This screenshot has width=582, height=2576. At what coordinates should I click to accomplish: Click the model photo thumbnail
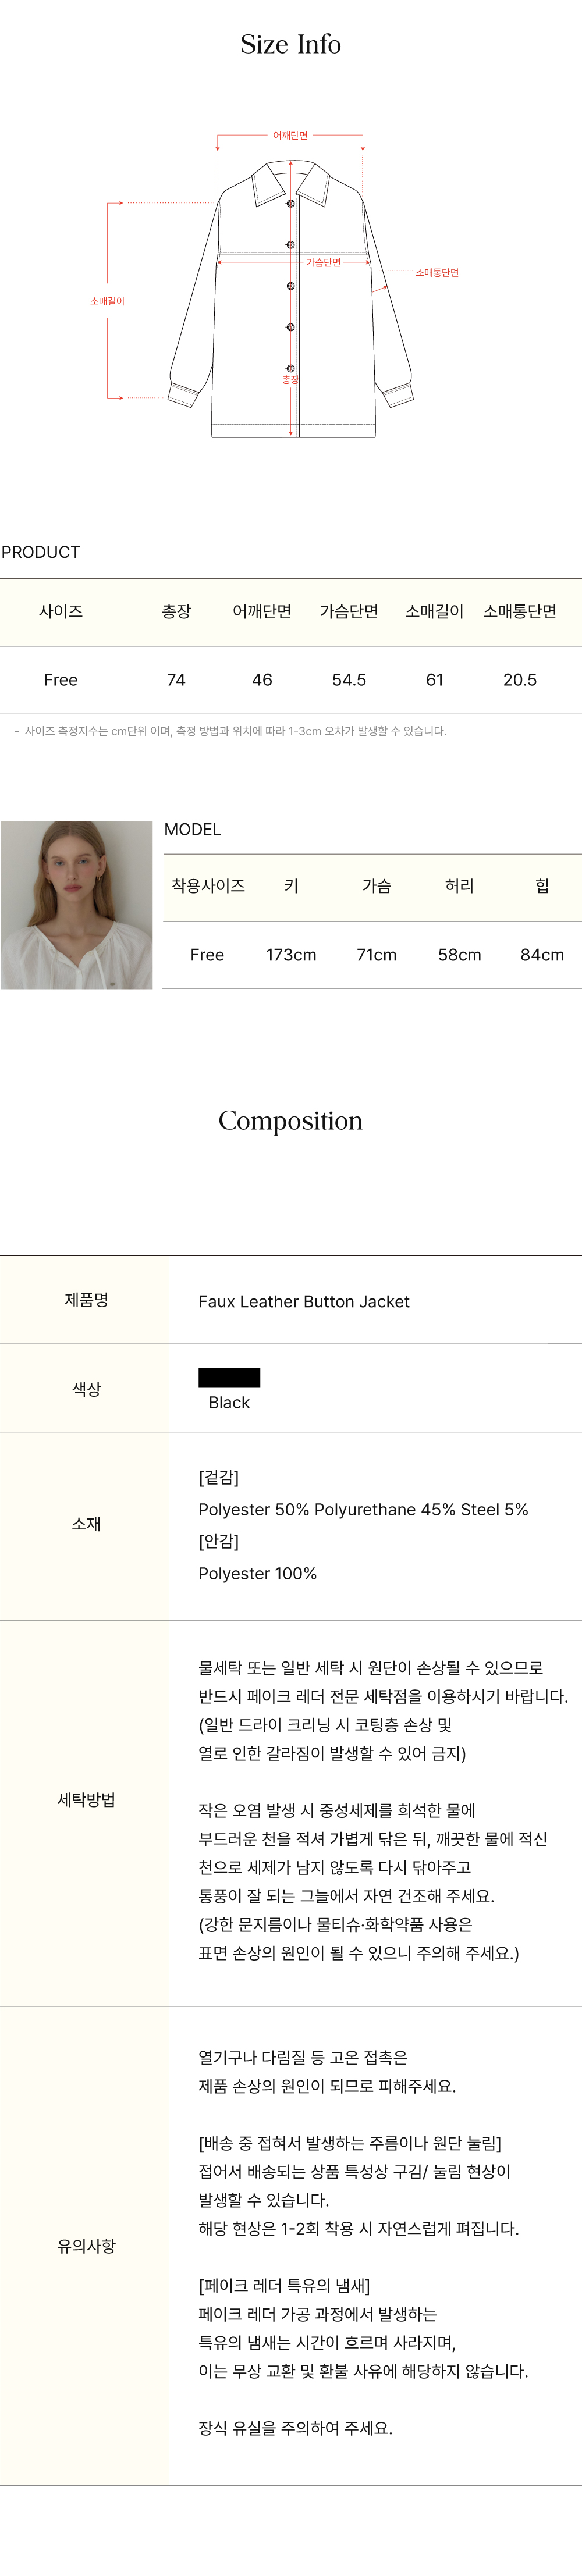(77, 904)
